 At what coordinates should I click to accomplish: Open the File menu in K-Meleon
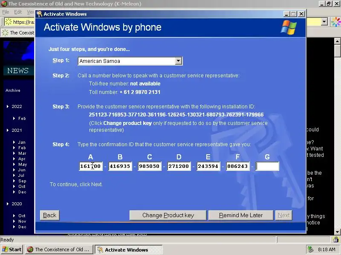tap(6, 12)
